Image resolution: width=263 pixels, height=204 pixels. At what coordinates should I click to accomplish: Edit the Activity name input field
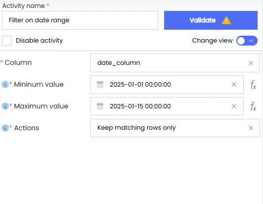tap(80, 20)
